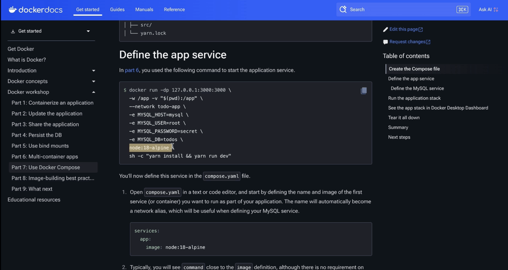Click the search magnifier icon

(x=343, y=10)
